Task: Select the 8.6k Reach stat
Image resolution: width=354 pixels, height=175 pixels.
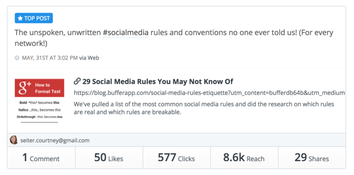Action: (244, 158)
